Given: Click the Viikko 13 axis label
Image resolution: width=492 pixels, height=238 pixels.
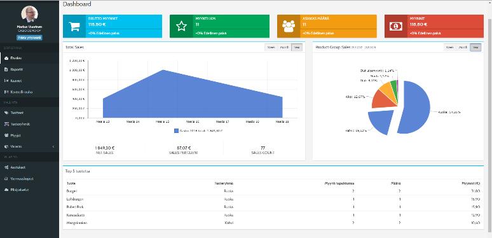Looking at the screenshot, I should pos(103,122).
